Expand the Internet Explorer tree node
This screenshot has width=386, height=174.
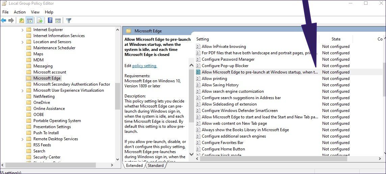(22, 30)
